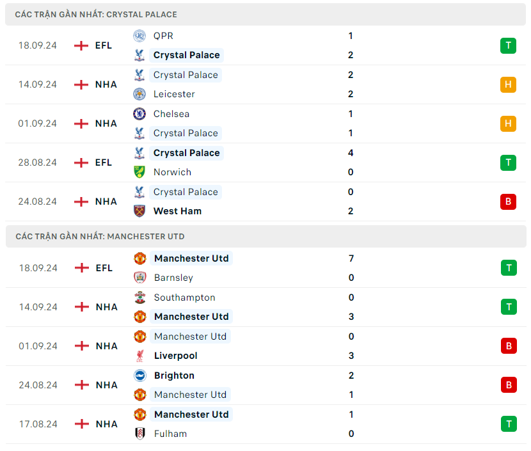
Task: Click the Fulham club crest icon
Action: [139, 434]
